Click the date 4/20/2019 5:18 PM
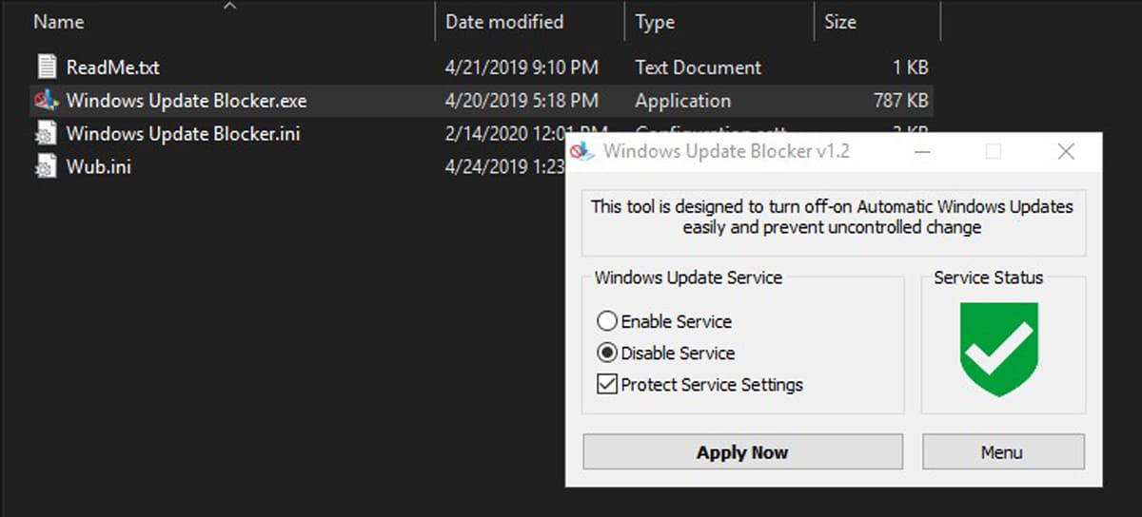The width and height of the screenshot is (1142, 517). pyautogui.click(x=522, y=101)
